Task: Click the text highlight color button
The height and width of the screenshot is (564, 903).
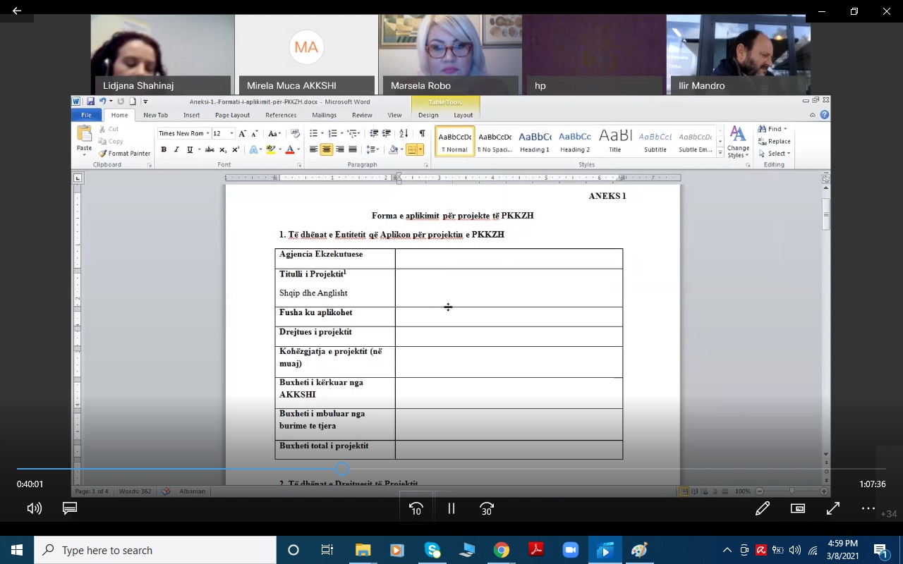Action: 270,149
